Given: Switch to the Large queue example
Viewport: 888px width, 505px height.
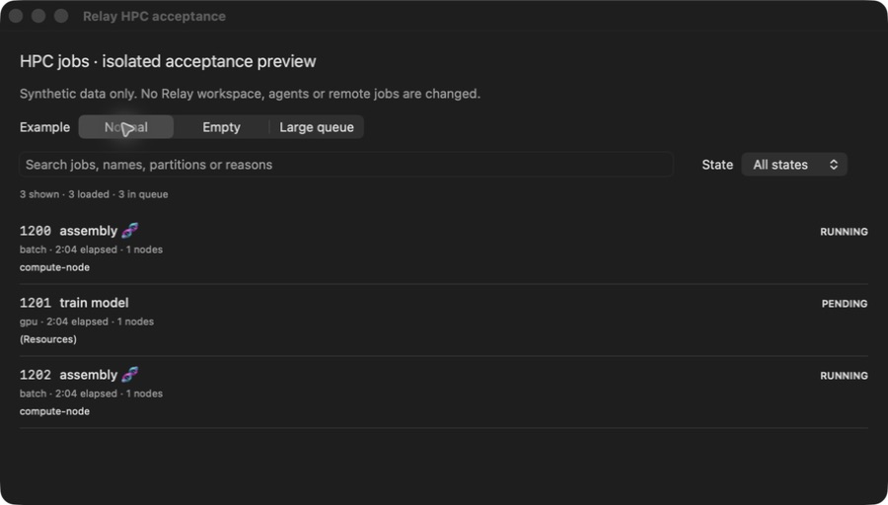Looking at the screenshot, I should point(317,127).
